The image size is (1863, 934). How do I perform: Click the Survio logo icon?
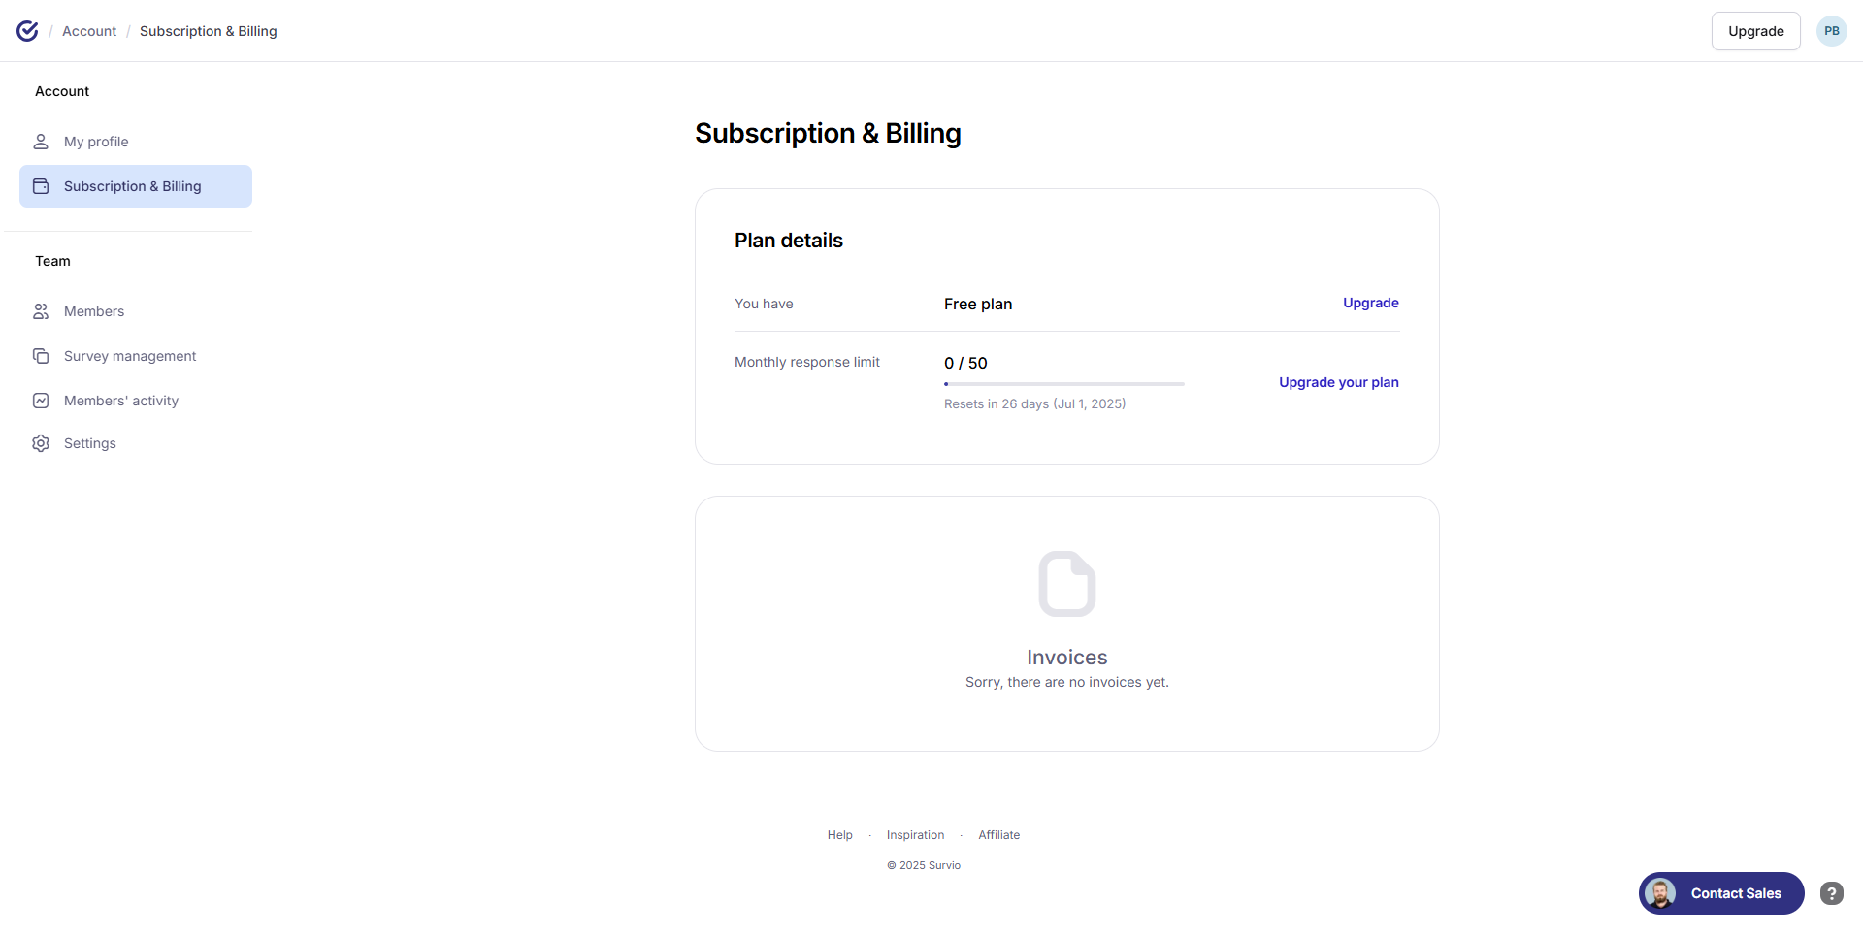coord(27,31)
